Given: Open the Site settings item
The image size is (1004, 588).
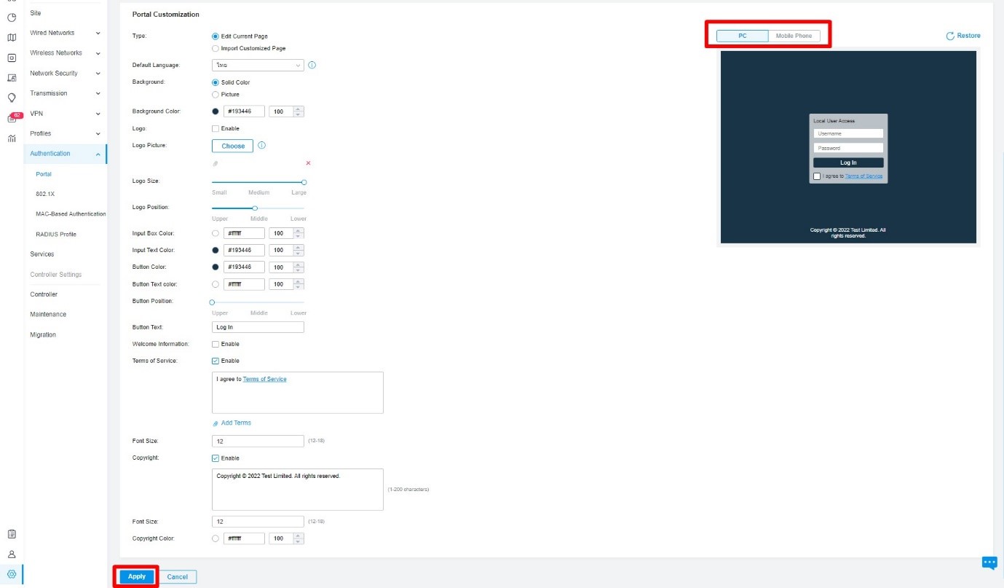Looking at the screenshot, I should [36, 13].
